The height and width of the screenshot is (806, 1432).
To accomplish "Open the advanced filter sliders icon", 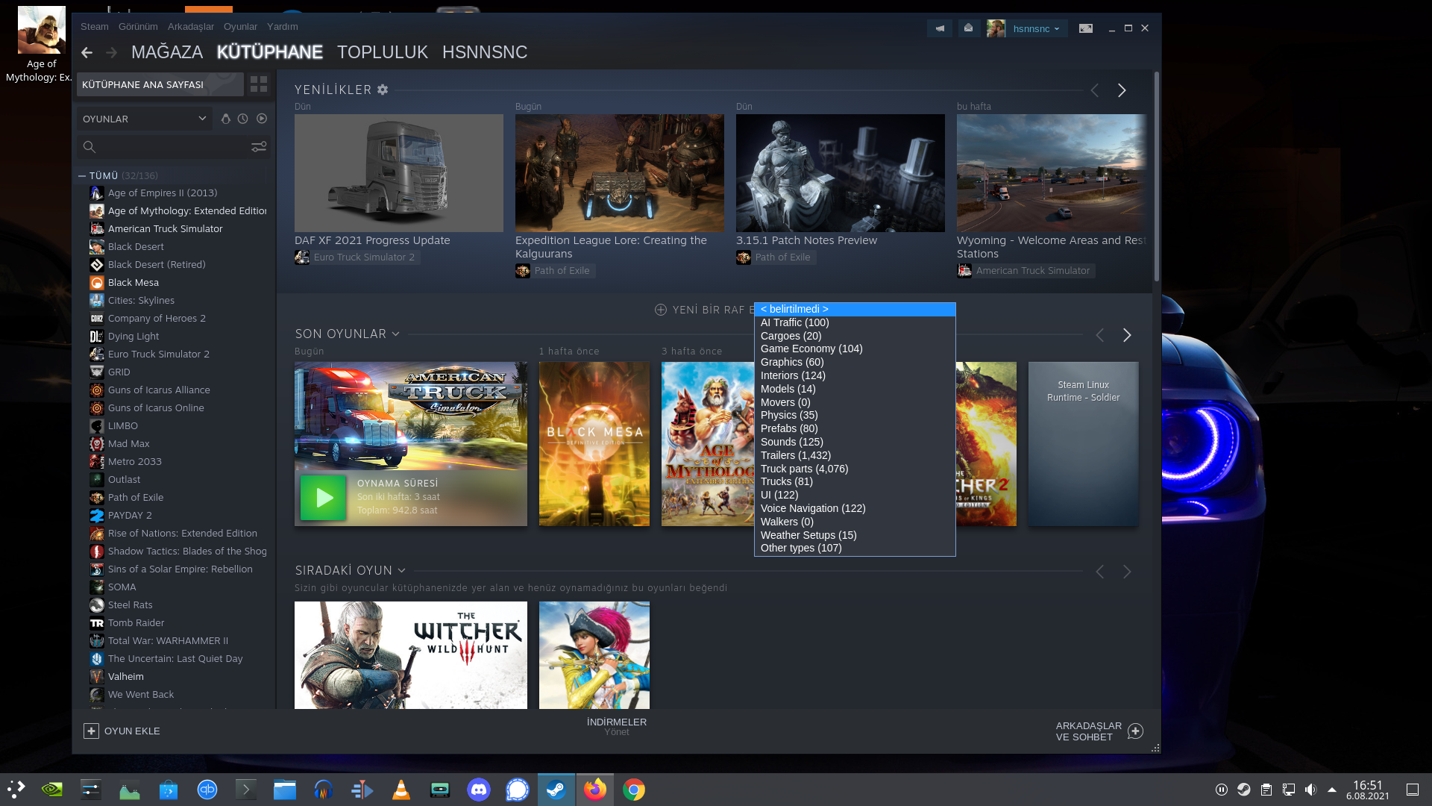I will (259, 147).
